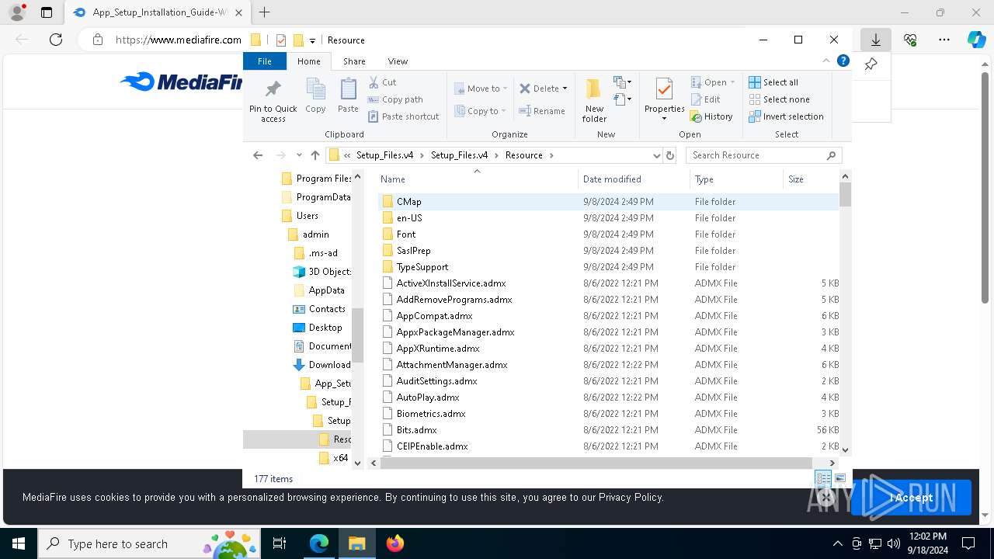Click the Search Resource field
994x559 pixels.
[x=763, y=155]
